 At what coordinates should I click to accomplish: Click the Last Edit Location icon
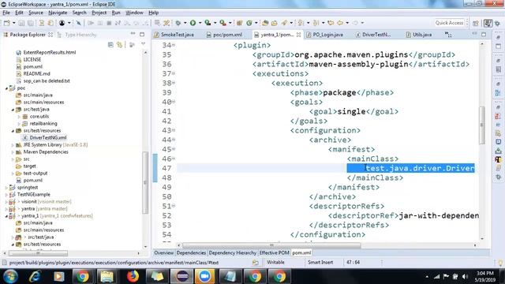click(331, 23)
